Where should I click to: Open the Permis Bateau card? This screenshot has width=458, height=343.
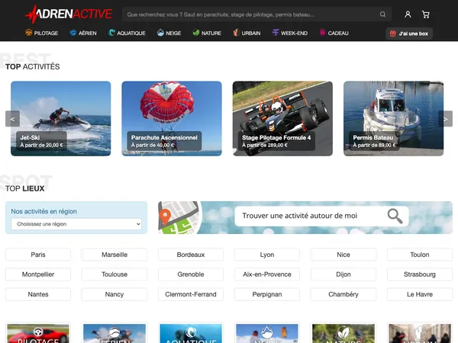[393, 118]
